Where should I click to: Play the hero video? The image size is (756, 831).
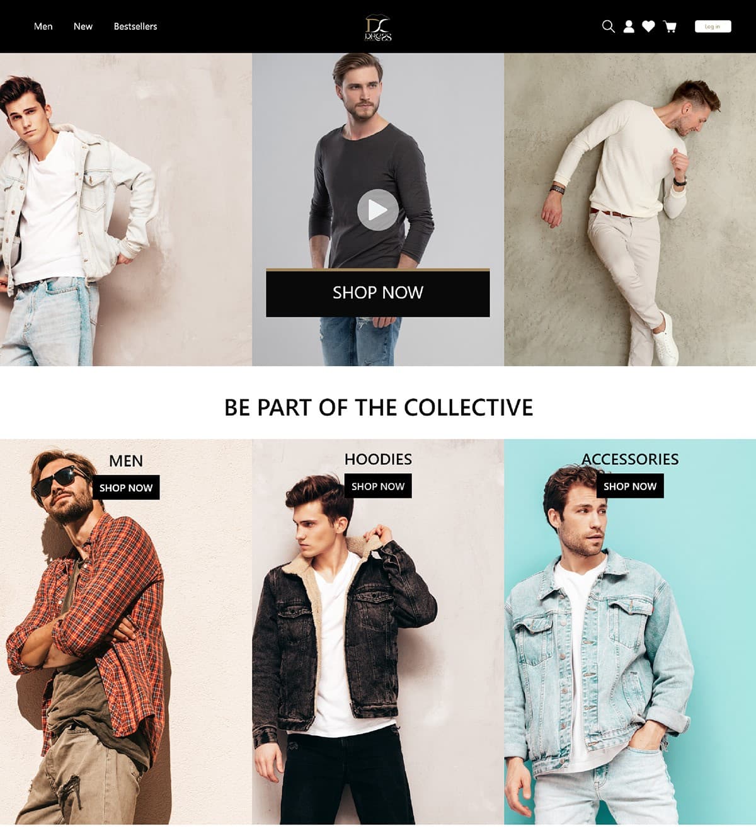[378, 210]
